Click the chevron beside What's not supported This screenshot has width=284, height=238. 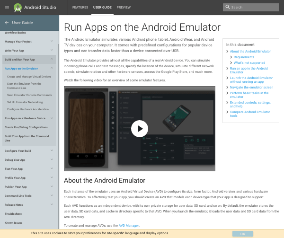click(231, 62)
